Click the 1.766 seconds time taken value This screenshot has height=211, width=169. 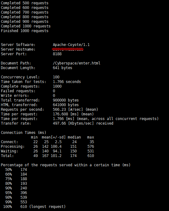(67, 82)
